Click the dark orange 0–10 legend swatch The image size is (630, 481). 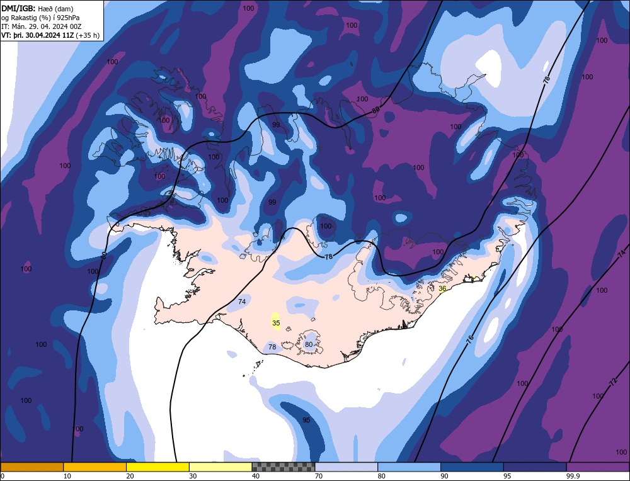click(31, 467)
